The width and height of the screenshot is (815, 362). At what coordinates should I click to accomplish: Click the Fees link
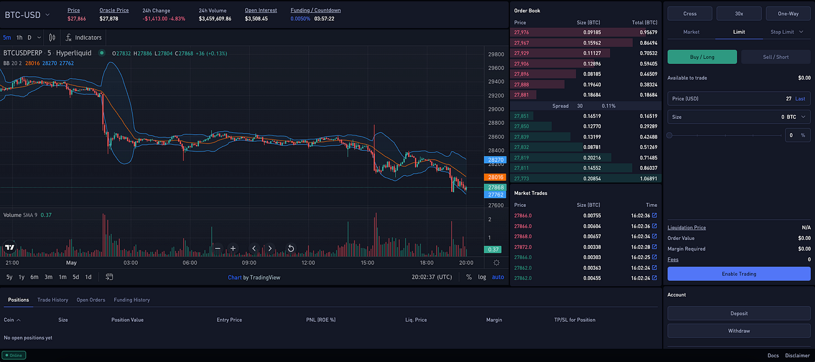click(x=673, y=260)
